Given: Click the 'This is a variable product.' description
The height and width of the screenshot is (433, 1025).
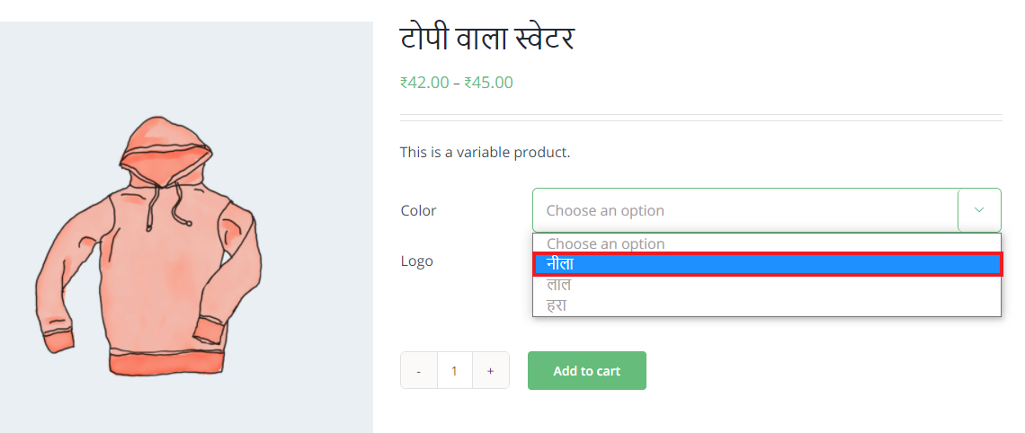Looking at the screenshot, I should click(485, 152).
